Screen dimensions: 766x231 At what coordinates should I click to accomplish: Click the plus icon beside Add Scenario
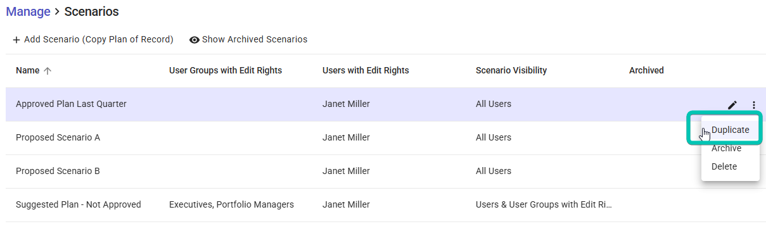click(16, 40)
